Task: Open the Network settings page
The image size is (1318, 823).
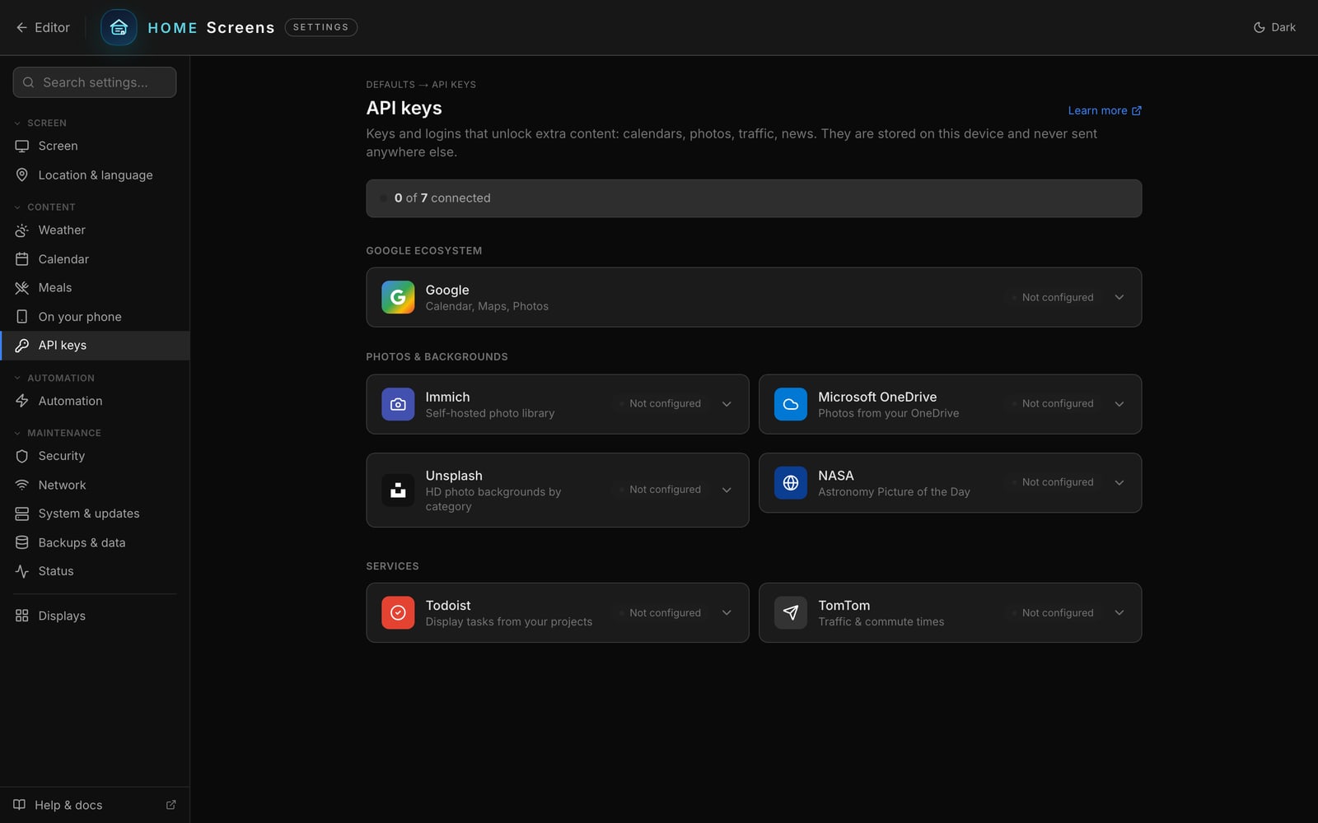Action: pyautogui.click(x=95, y=485)
